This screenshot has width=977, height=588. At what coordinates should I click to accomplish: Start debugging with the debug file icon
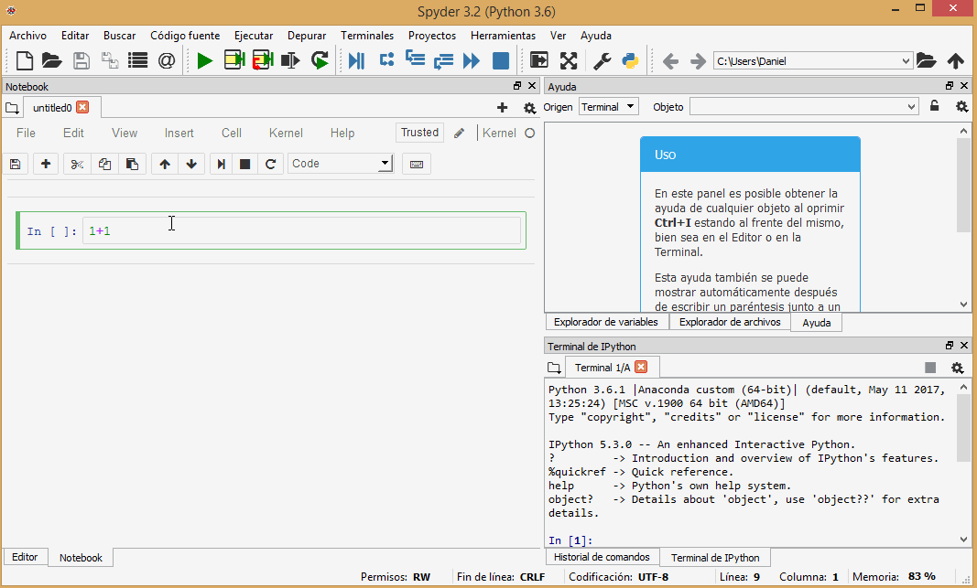[356, 60]
